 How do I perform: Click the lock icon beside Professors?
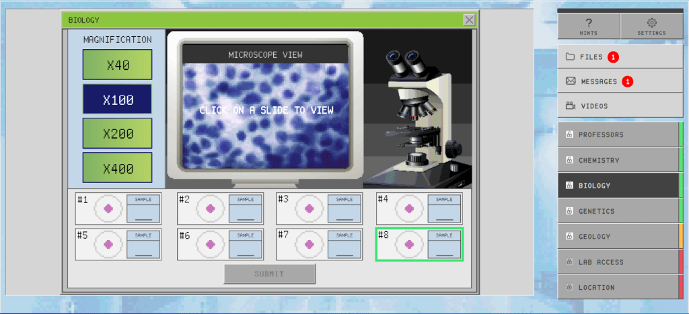click(x=569, y=134)
